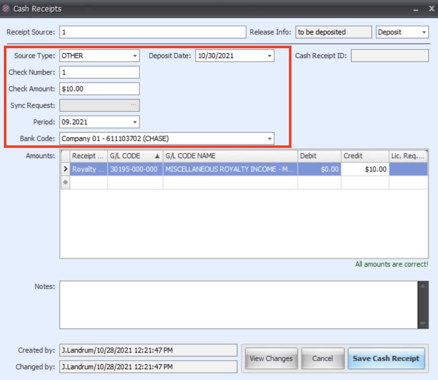Viewport: 438px width, 380px height.
Task: Open the Period dropdown
Action: tap(135, 122)
